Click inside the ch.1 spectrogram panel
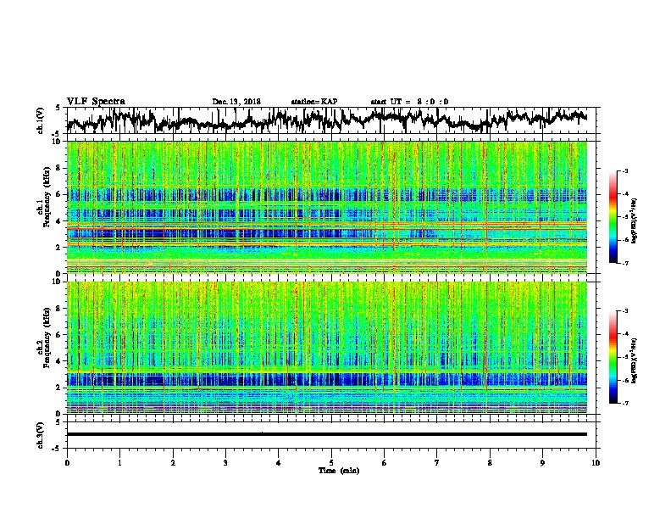The height and width of the screenshot is (519, 671). tap(326, 207)
